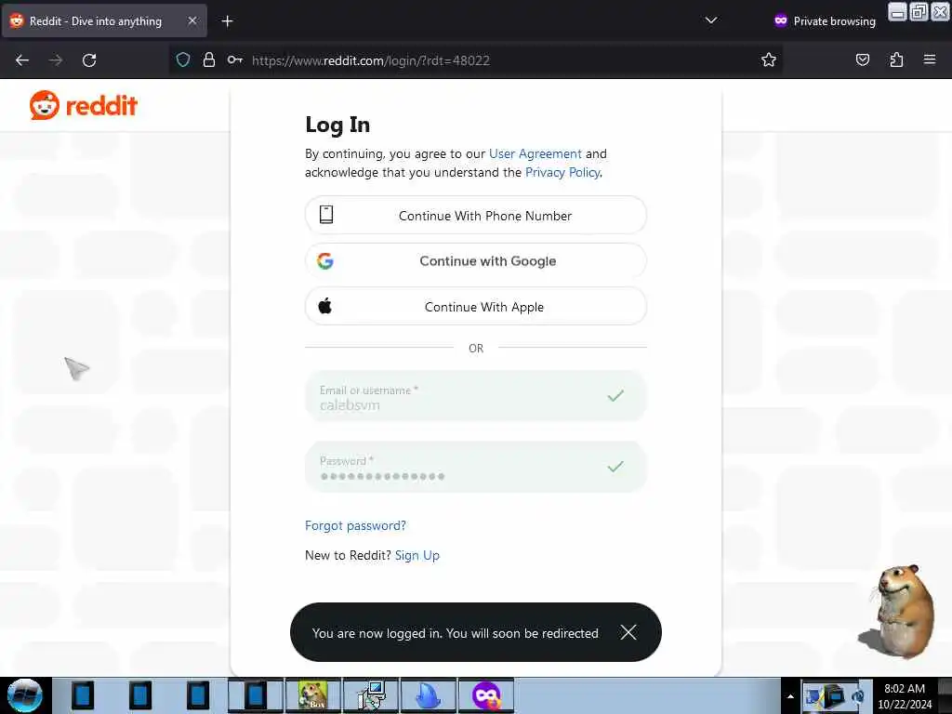Click the taskbar clock showing 8:02 AM
The width and height of the screenshot is (952, 714).
[x=905, y=696]
